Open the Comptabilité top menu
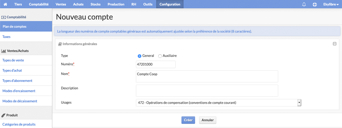 coord(39,4)
